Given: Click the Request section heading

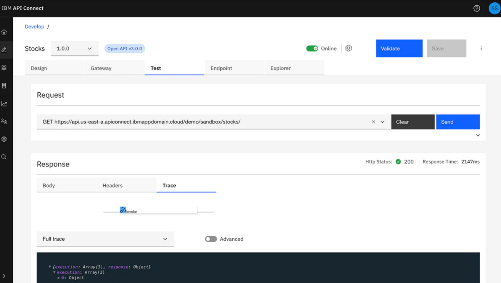Looking at the screenshot, I should 50,95.
